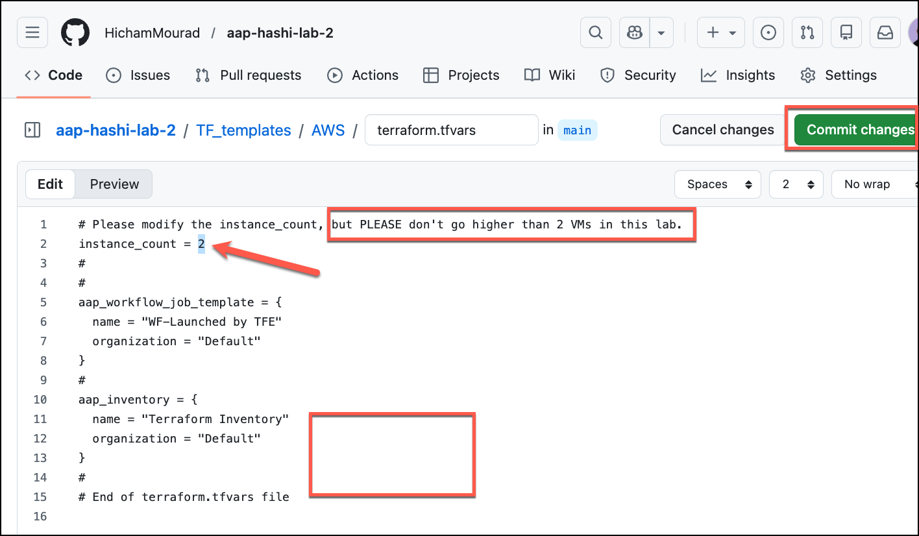Viewport: 919px width, 536px height.
Task: Open TF_templates breadcrumb folder
Action: 243,130
